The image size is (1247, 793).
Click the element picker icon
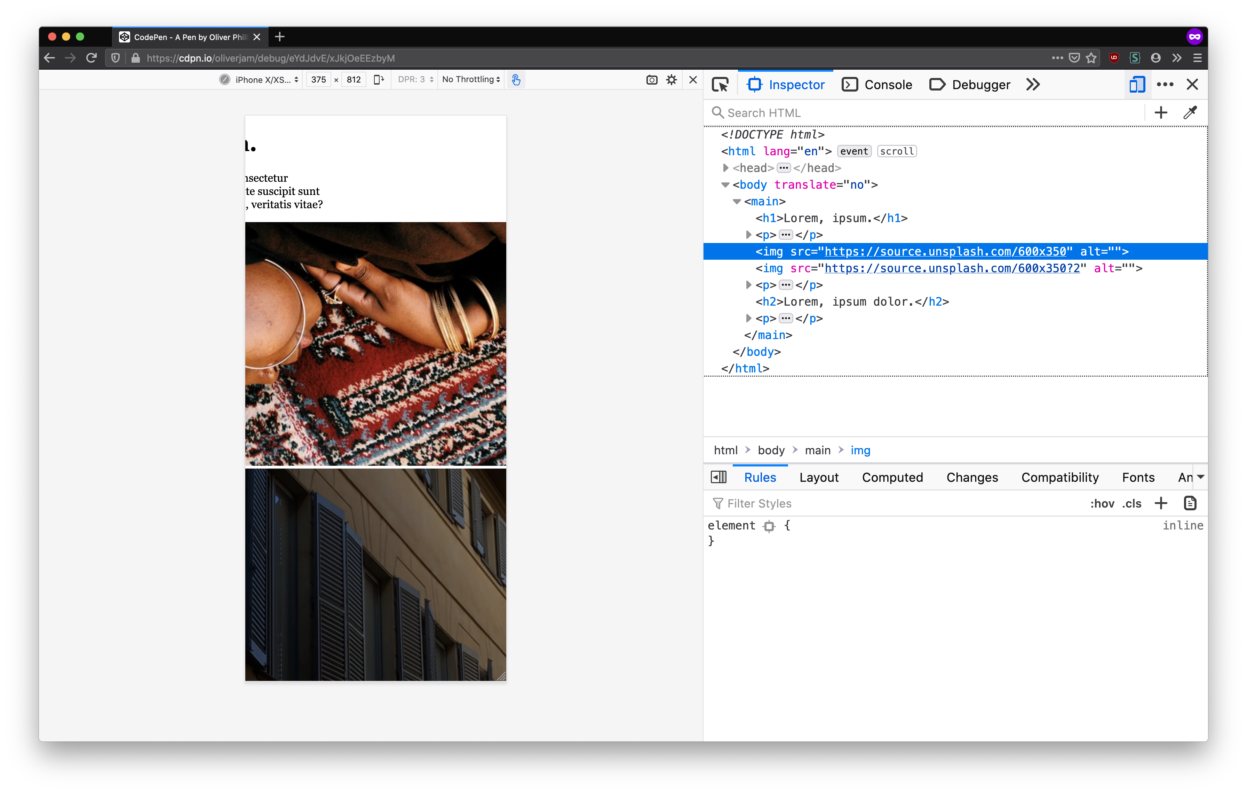(720, 85)
